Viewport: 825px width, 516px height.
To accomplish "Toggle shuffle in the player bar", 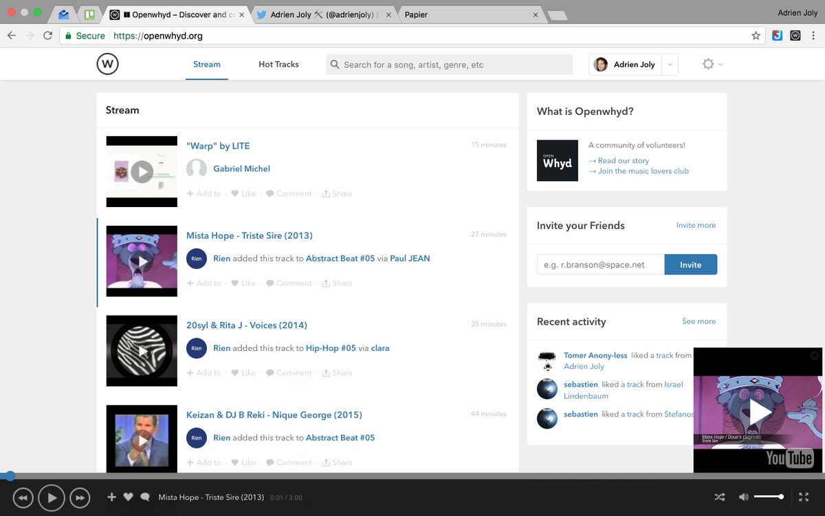I will point(720,497).
